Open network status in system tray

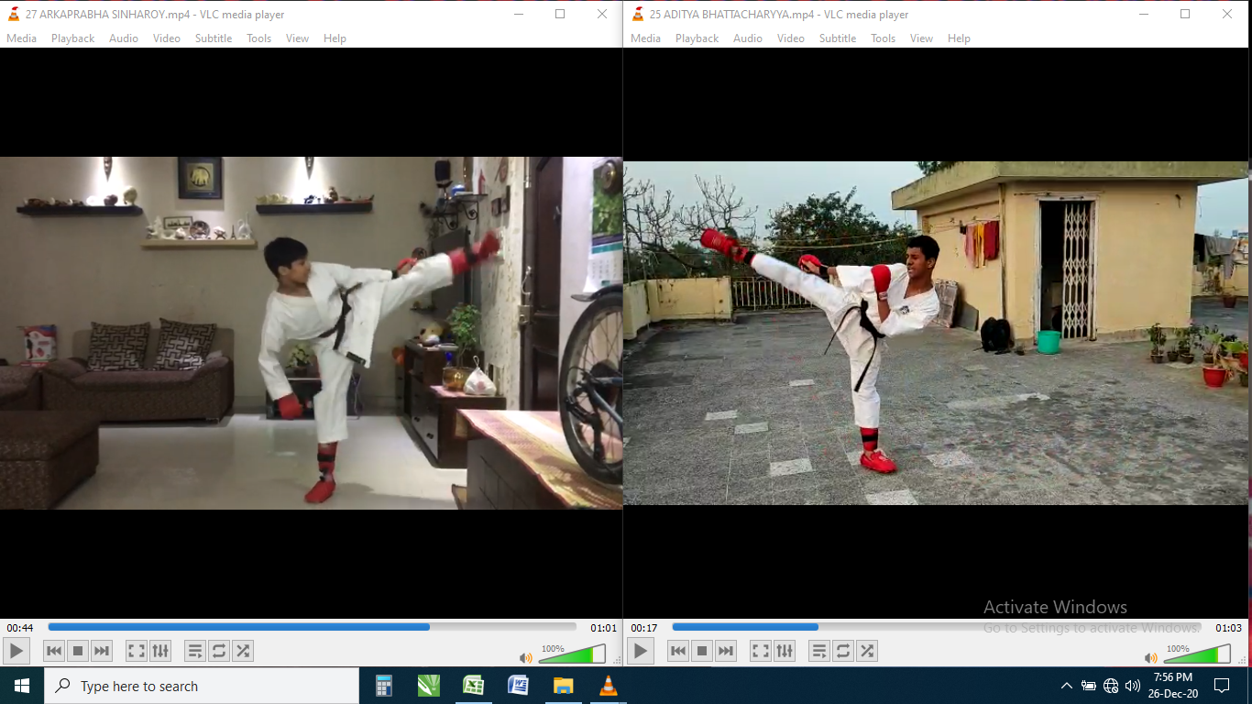[1111, 686]
